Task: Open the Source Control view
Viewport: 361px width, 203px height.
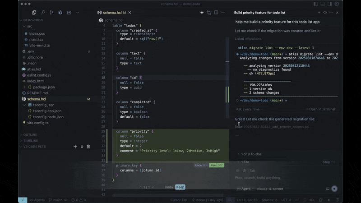Action: 51,13
